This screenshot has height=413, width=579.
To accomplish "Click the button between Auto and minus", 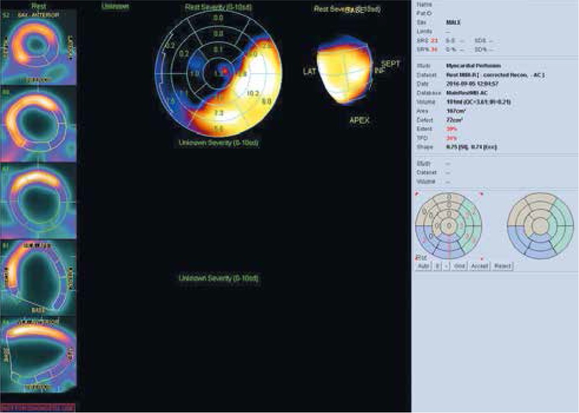I will coord(437,266).
